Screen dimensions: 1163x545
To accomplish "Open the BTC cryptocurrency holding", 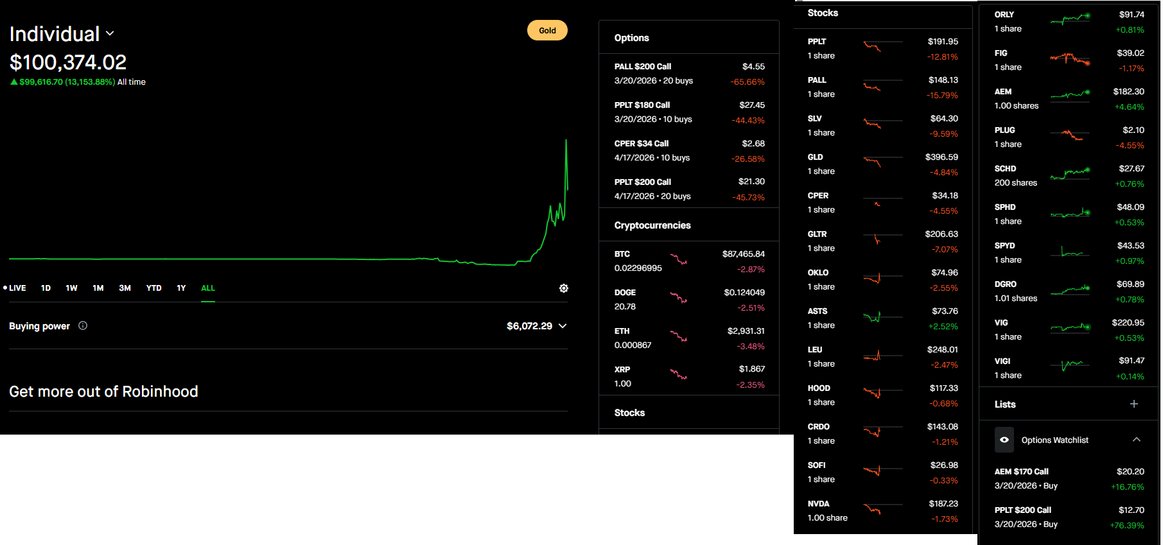I will point(689,261).
